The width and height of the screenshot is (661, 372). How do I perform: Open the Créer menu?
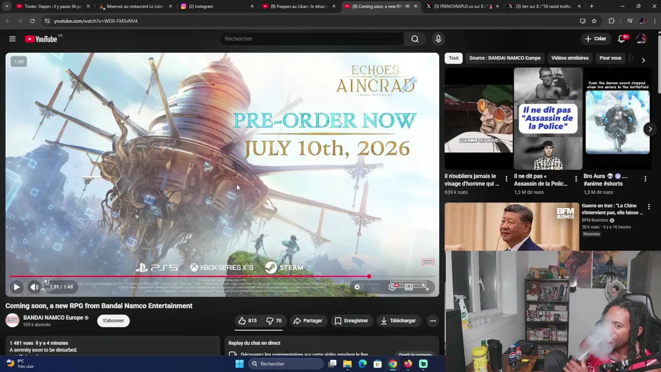coord(595,39)
